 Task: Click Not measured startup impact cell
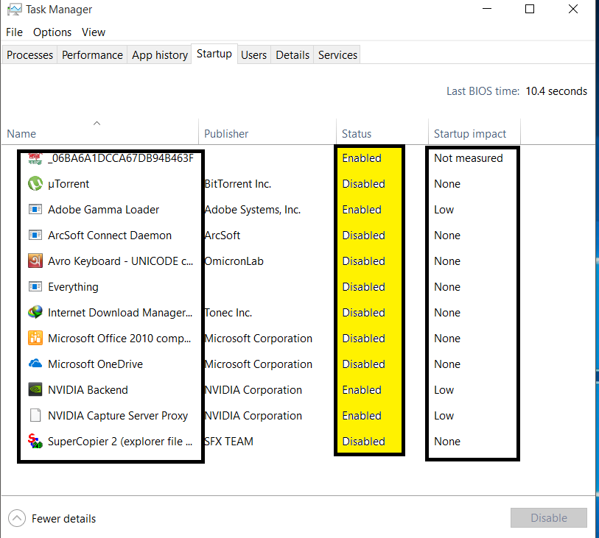[x=469, y=158]
